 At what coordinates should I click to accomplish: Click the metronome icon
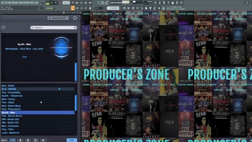(73, 3)
